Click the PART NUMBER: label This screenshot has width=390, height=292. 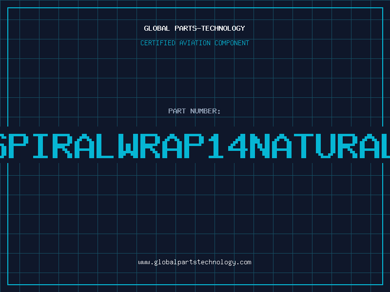195,111
